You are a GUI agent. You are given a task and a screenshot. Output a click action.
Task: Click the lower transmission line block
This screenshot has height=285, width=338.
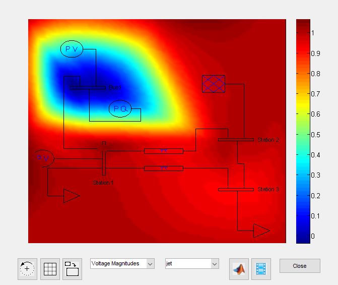click(163, 168)
